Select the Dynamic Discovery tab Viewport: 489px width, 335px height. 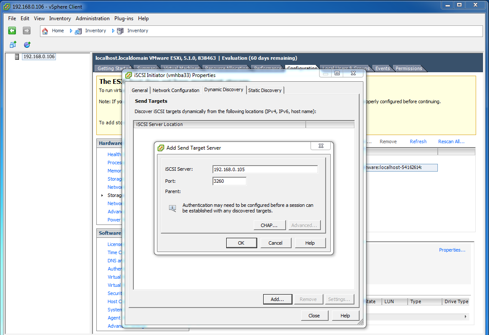[x=224, y=89]
